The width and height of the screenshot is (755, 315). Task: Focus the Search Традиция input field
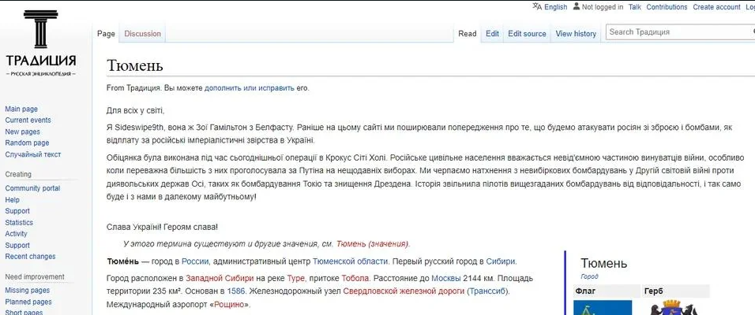(x=675, y=32)
